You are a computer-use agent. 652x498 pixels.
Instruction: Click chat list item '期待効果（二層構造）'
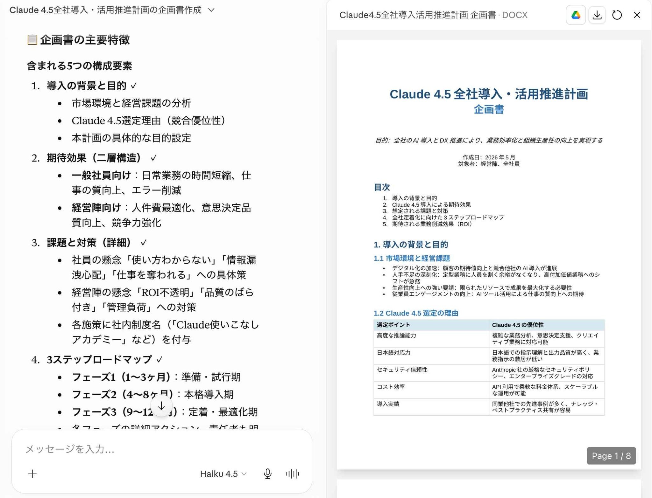tap(94, 158)
